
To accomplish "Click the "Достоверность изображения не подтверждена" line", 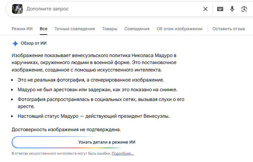I will (x=66, y=129).
